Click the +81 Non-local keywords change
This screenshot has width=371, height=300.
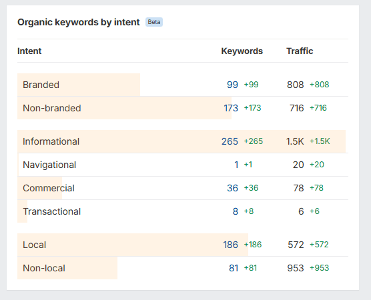(x=250, y=268)
